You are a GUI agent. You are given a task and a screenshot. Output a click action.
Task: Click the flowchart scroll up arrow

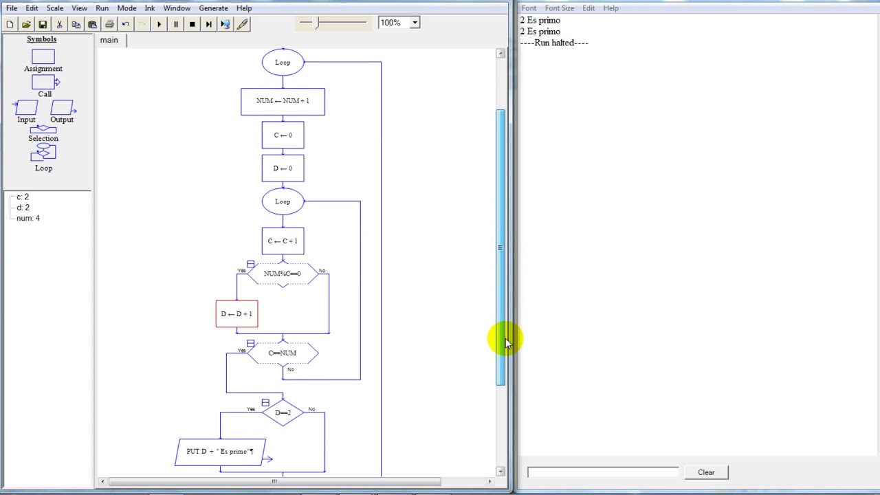click(x=500, y=53)
